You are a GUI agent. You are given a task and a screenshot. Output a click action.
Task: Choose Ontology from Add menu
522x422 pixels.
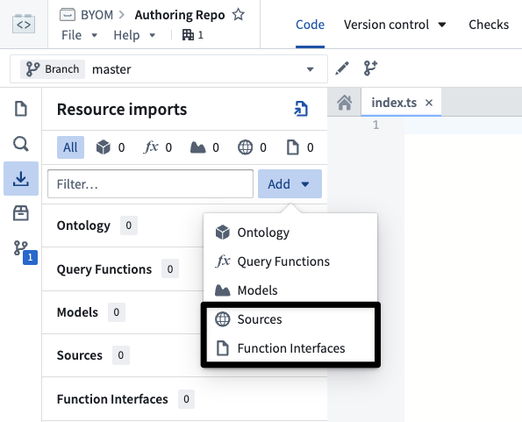(290, 232)
